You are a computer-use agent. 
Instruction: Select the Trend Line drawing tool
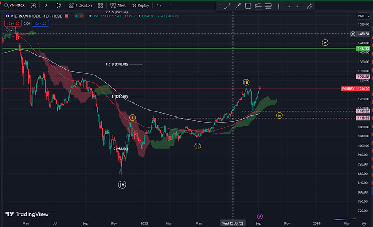pyautogui.click(x=228, y=6)
